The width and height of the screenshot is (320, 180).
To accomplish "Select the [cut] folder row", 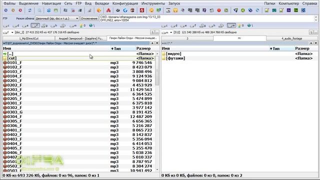I will pos(79,58).
